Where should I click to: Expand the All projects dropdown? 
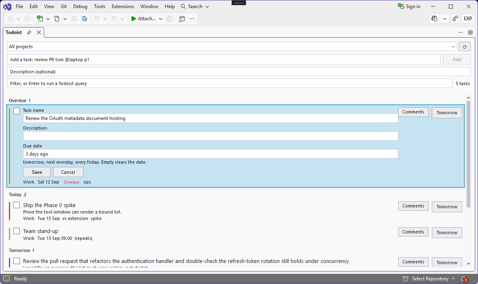click(453, 47)
